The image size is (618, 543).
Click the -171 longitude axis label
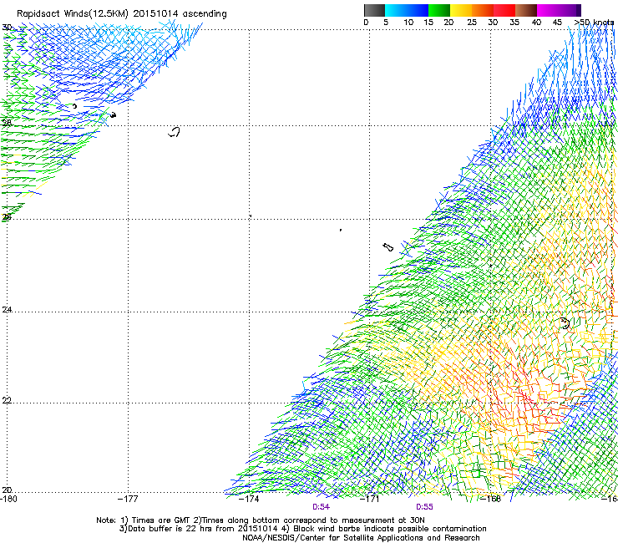coord(370,499)
